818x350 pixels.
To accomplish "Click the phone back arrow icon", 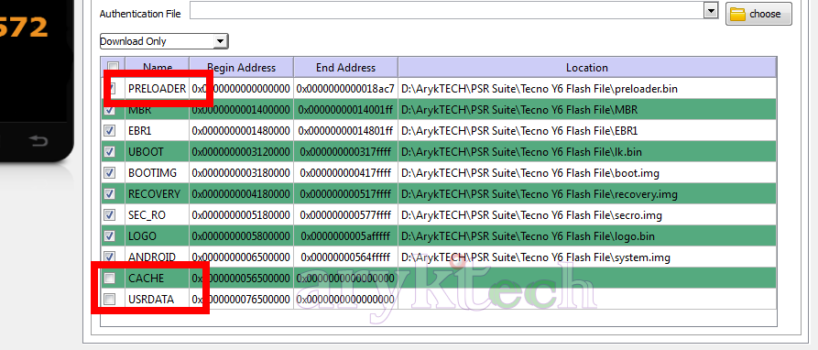I will pyautogui.click(x=38, y=140).
